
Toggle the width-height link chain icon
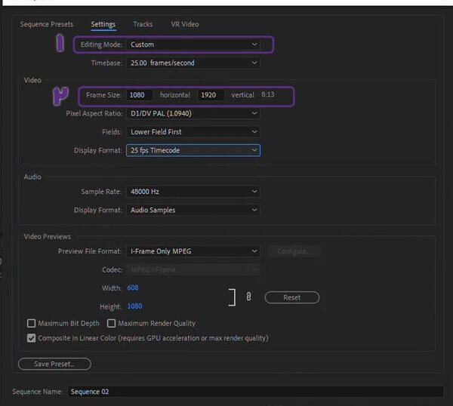pyautogui.click(x=248, y=297)
